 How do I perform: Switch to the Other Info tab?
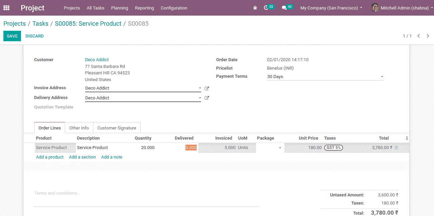79,128
